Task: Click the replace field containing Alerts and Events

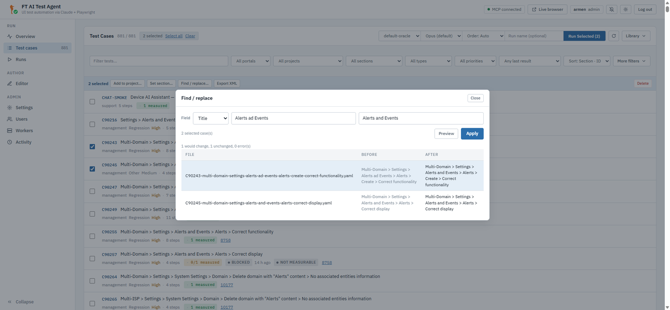Action: [x=421, y=118]
